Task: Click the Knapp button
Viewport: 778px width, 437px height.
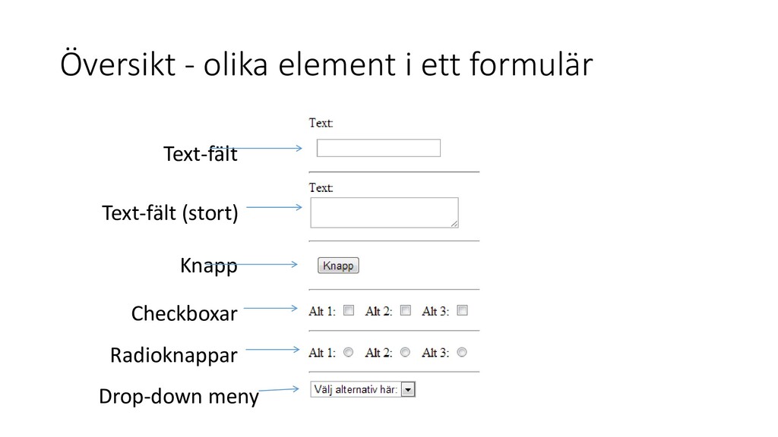Action: [338, 266]
